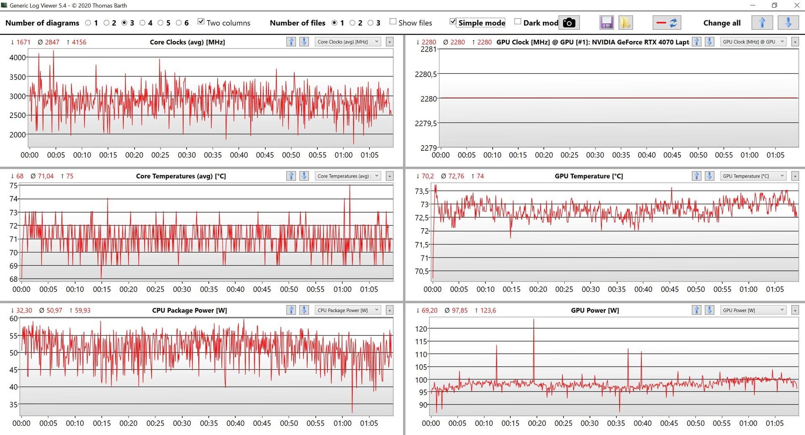
Task: Click the camera screenshot icon
Action: (569, 23)
